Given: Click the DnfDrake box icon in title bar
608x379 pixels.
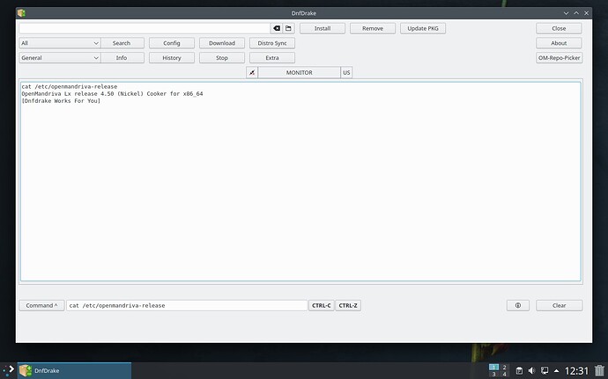Looking at the screenshot, I should click(x=21, y=13).
